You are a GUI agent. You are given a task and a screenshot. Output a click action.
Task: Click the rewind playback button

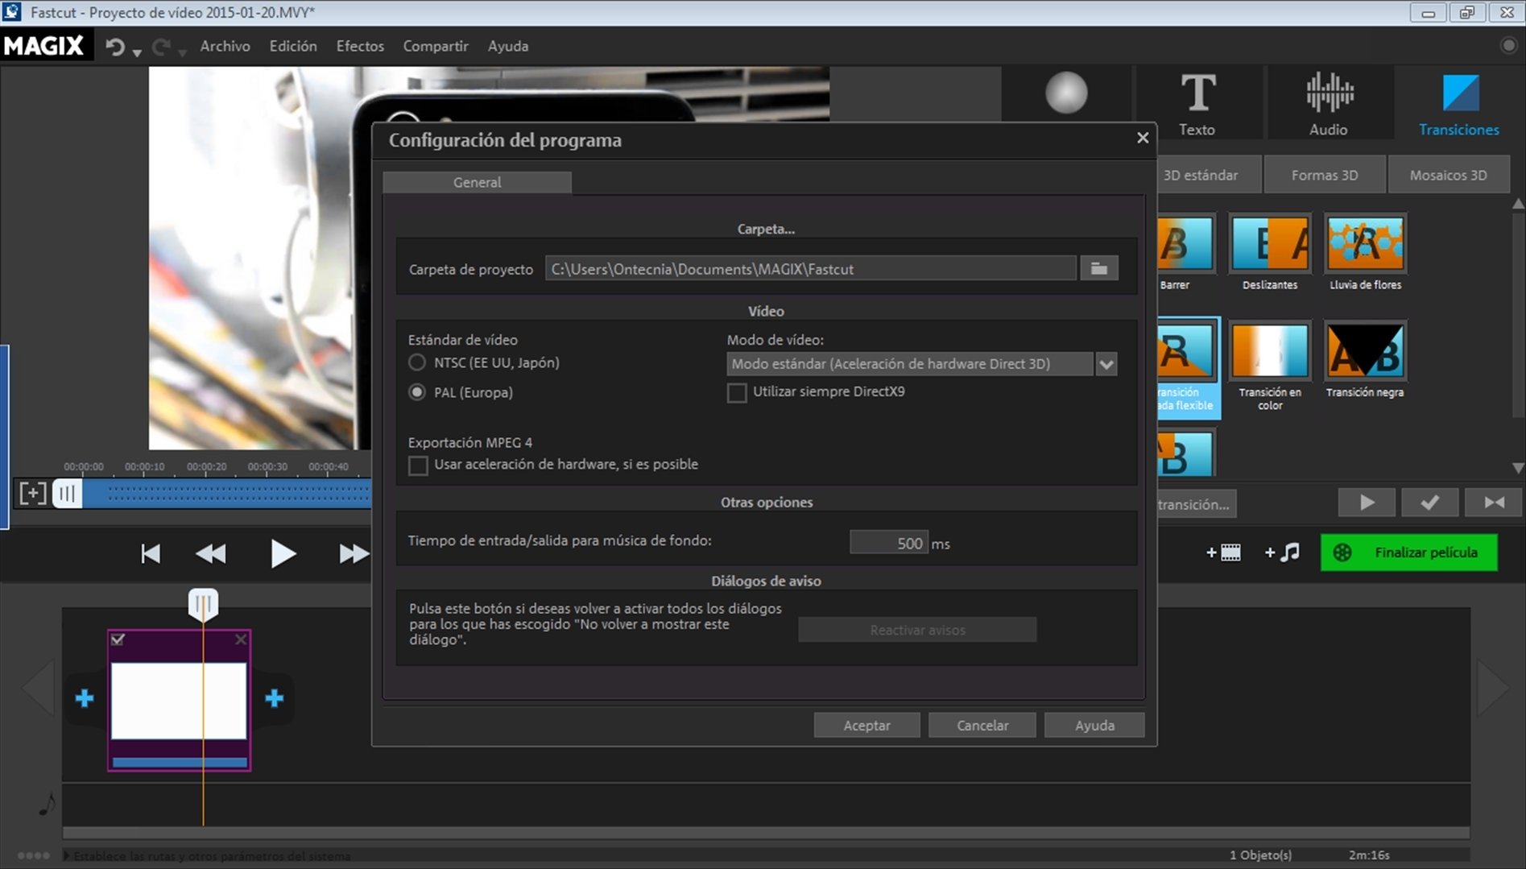[211, 553]
